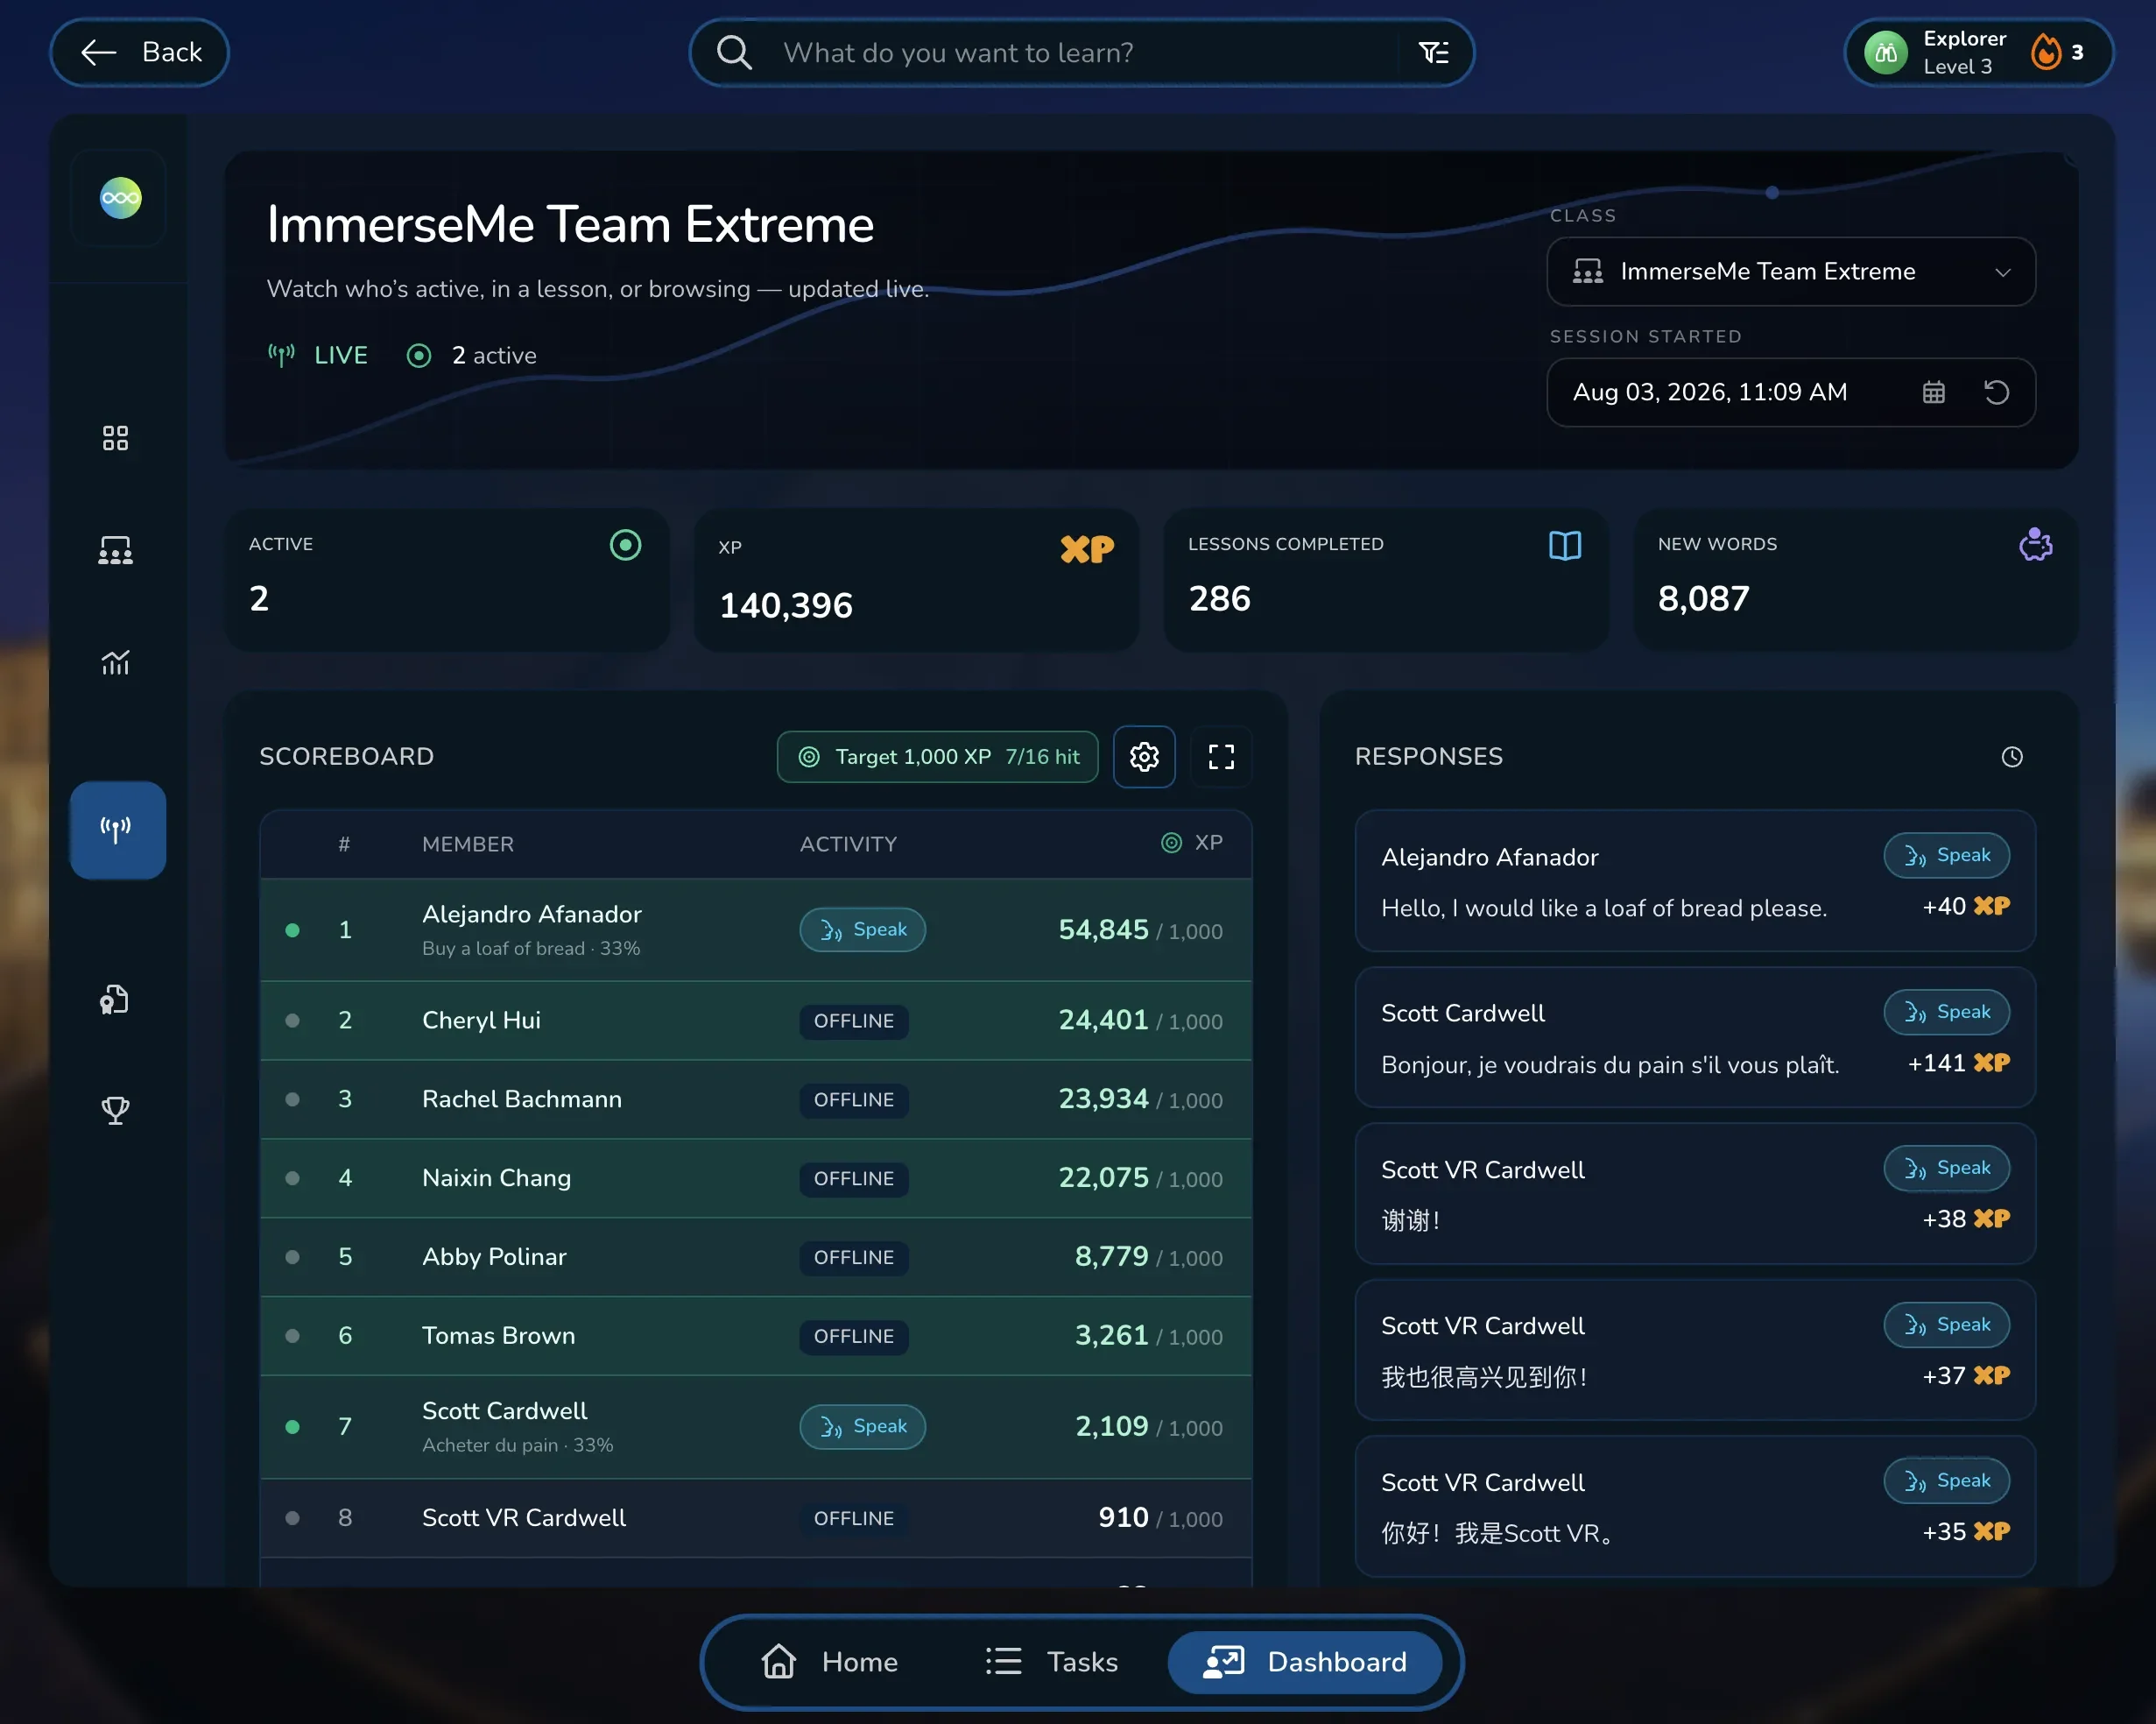Select Tomas Brown scoreboard row

(756, 1336)
